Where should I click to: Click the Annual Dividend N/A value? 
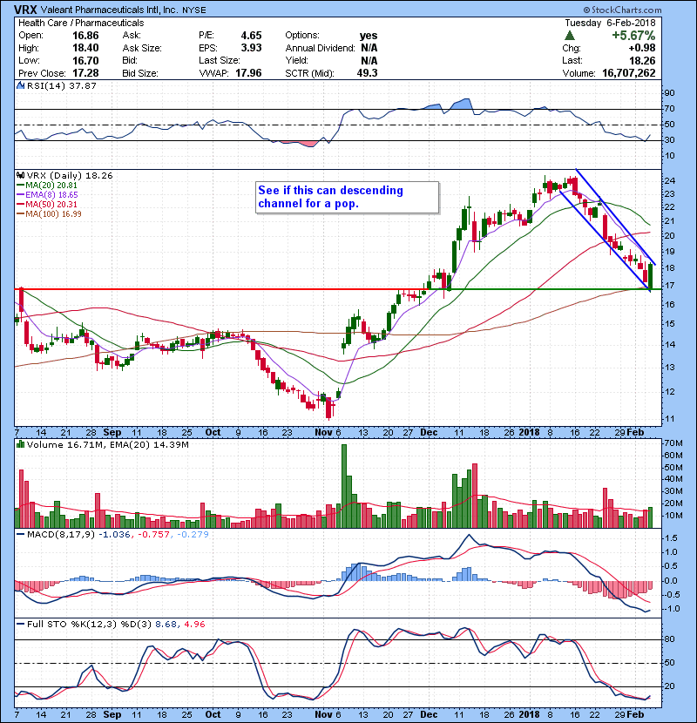pyautogui.click(x=369, y=48)
